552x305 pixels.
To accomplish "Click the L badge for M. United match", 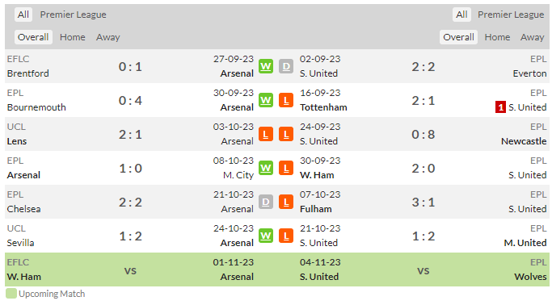I will pos(286,236).
